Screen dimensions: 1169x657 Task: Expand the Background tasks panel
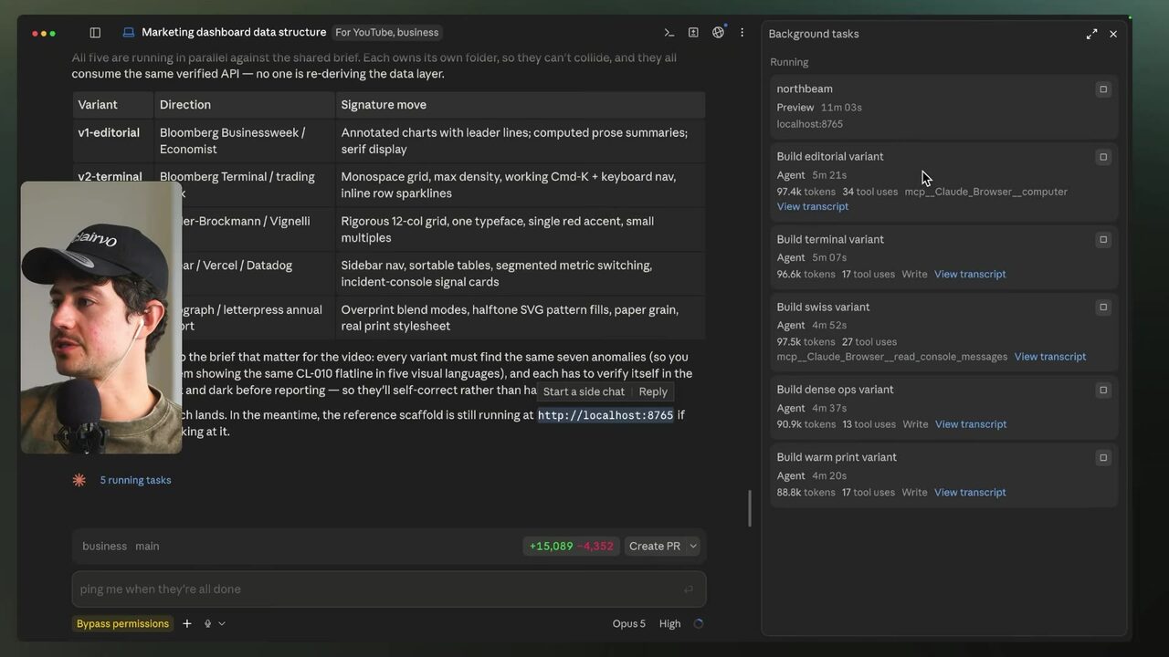point(1091,34)
